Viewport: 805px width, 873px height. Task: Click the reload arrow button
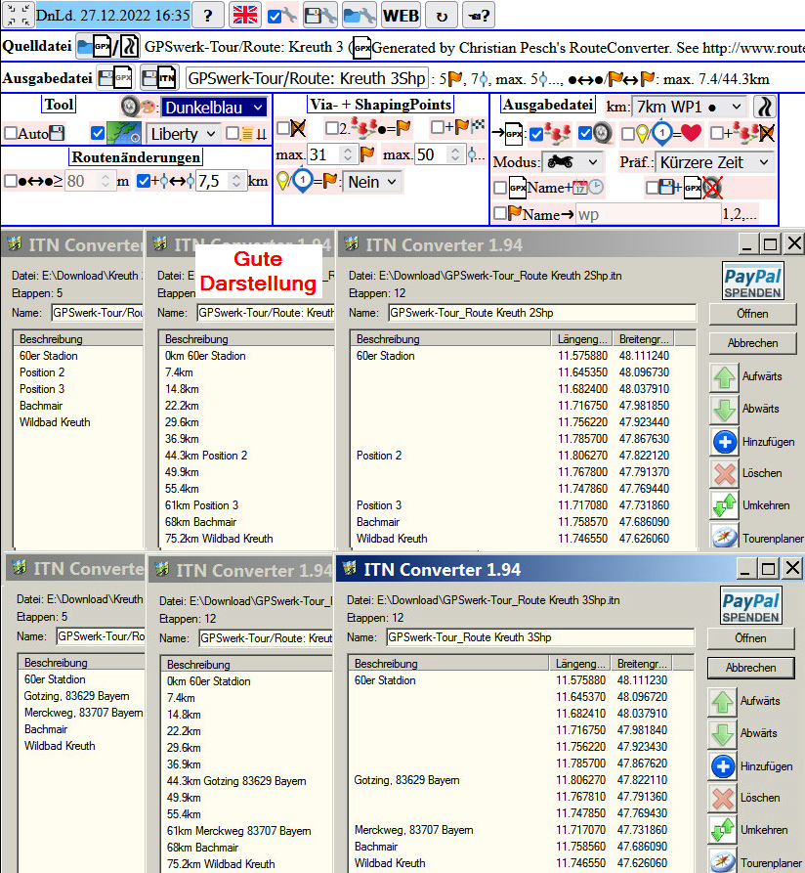441,15
